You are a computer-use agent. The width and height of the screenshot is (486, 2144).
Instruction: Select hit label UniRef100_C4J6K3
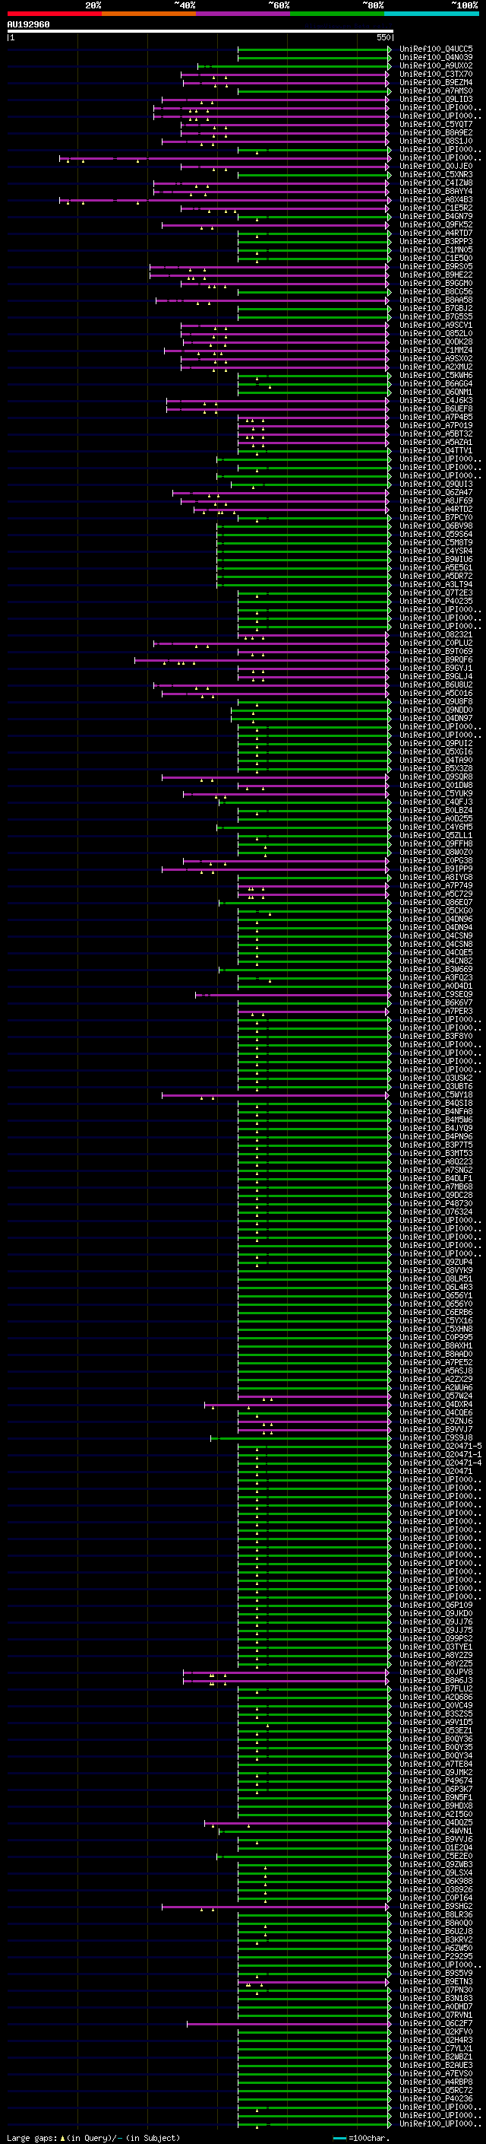(x=435, y=400)
